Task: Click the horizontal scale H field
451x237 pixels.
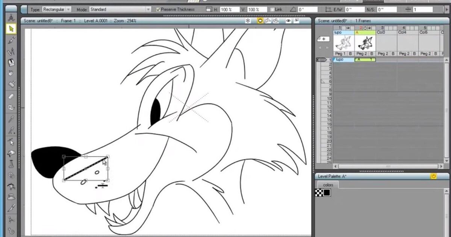Action: pos(230,9)
